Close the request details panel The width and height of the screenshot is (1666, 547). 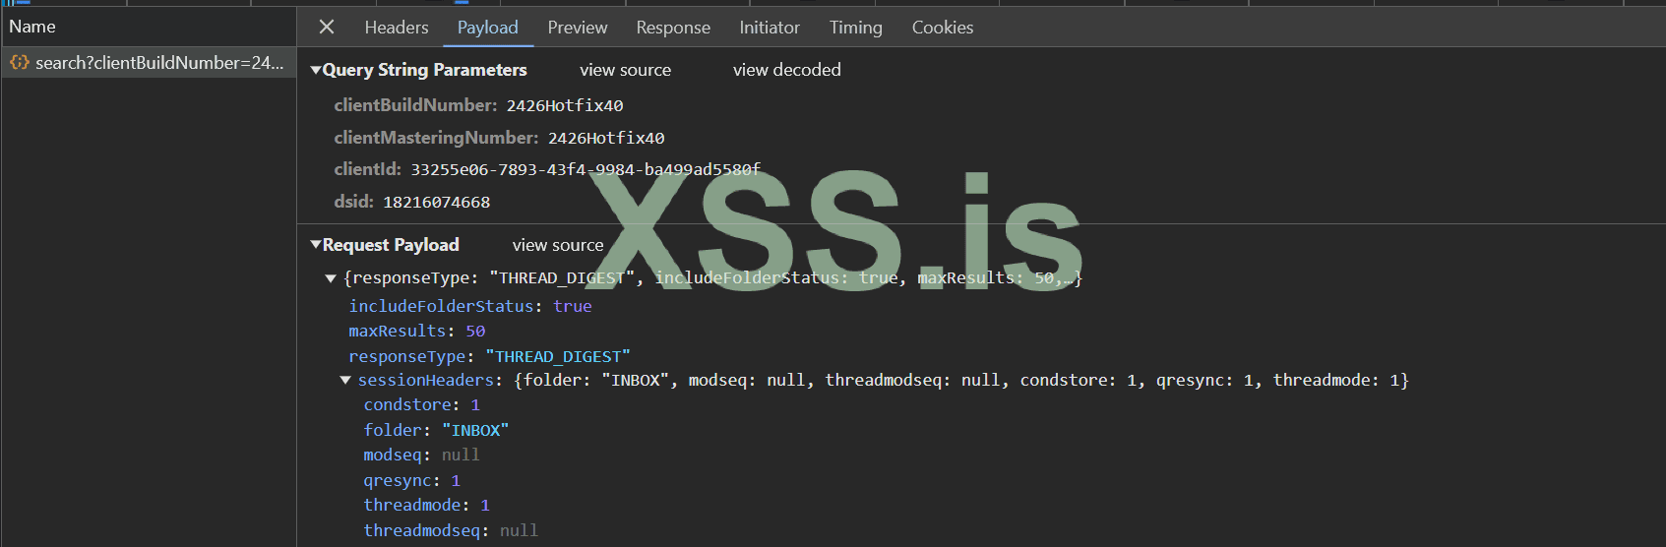[x=327, y=28]
